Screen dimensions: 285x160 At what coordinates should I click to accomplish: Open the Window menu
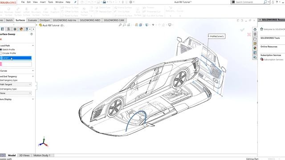pyautogui.click(x=59, y=2)
